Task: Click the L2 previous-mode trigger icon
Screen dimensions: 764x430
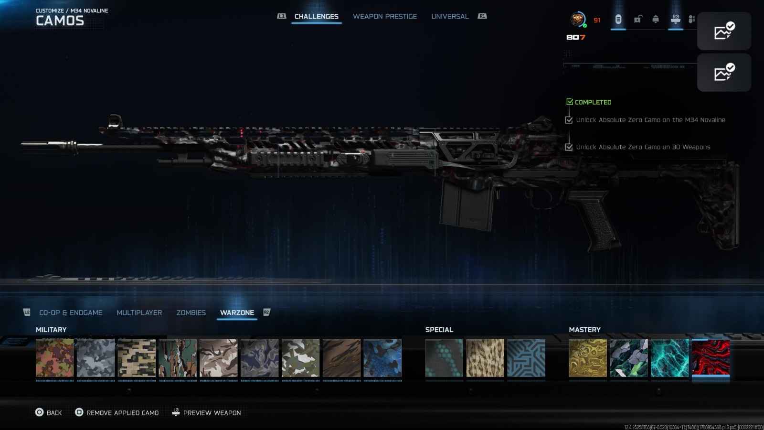Action: tap(27, 312)
